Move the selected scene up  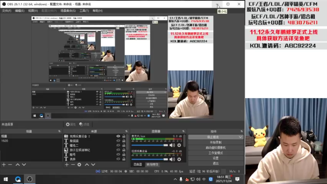pos(18,165)
